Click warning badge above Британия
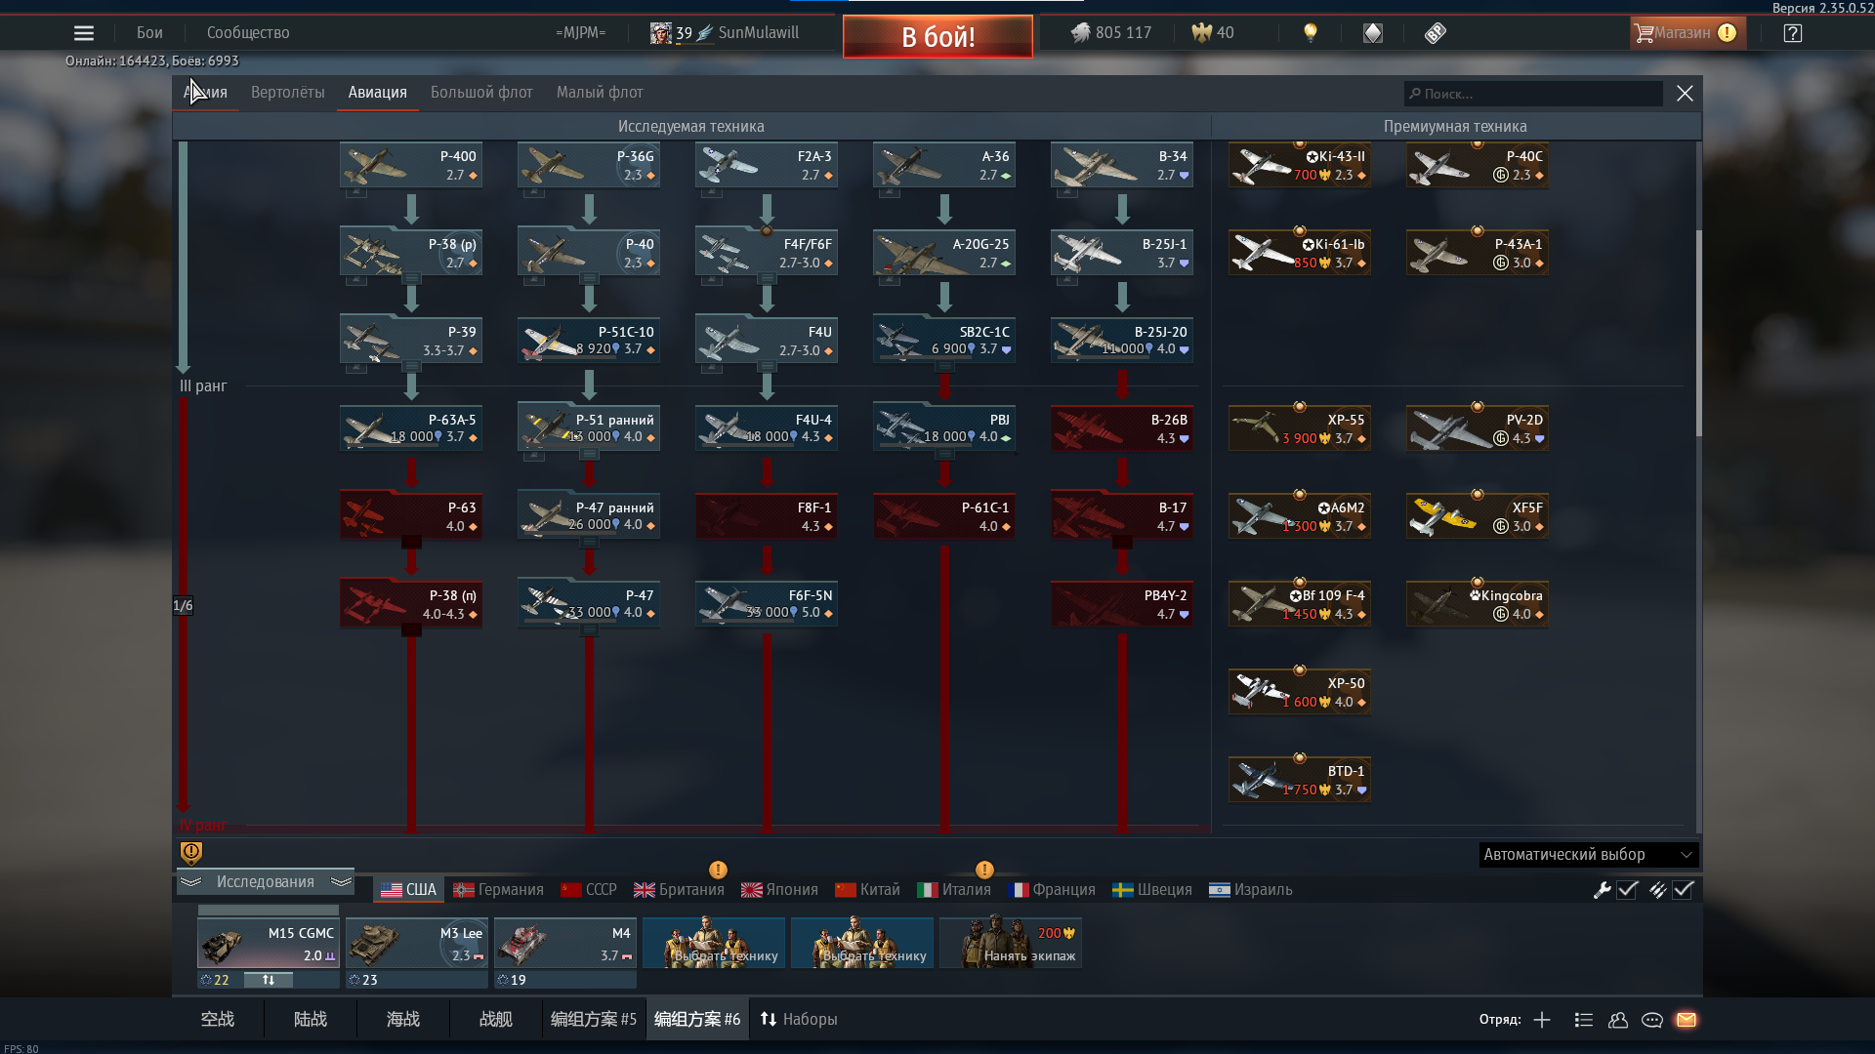Screen dimensions: 1875x1054 pyautogui.click(x=718, y=870)
